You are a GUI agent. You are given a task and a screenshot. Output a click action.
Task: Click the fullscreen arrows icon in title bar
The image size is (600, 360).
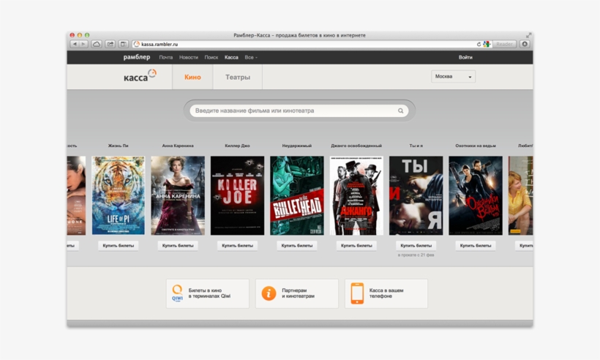[x=528, y=35]
